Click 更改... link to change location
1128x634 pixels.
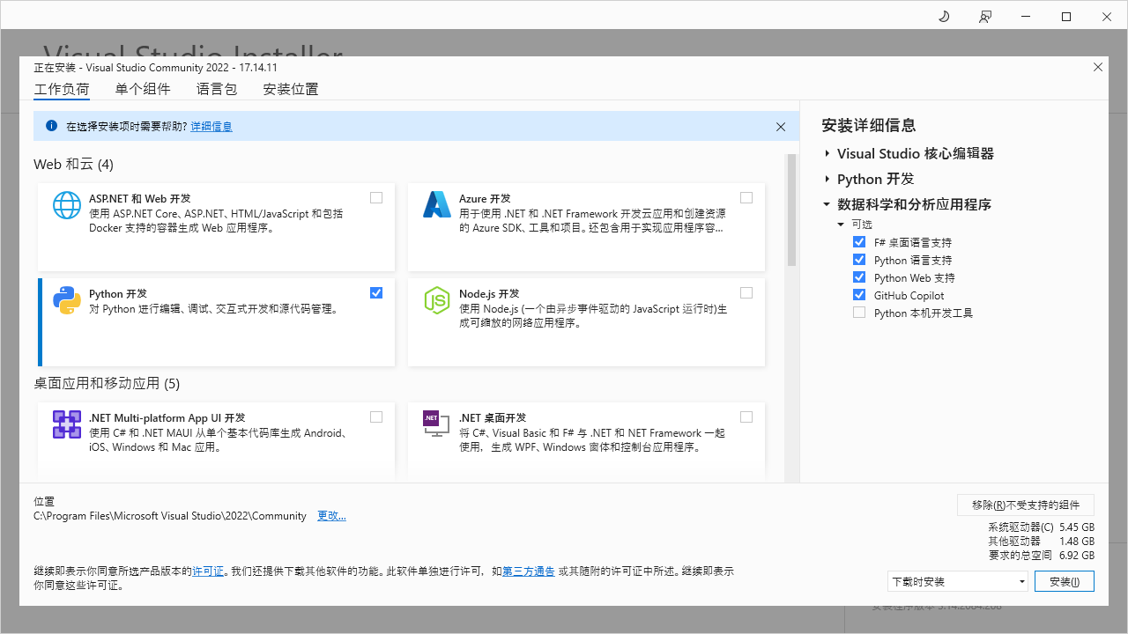click(x=331, y=516)
